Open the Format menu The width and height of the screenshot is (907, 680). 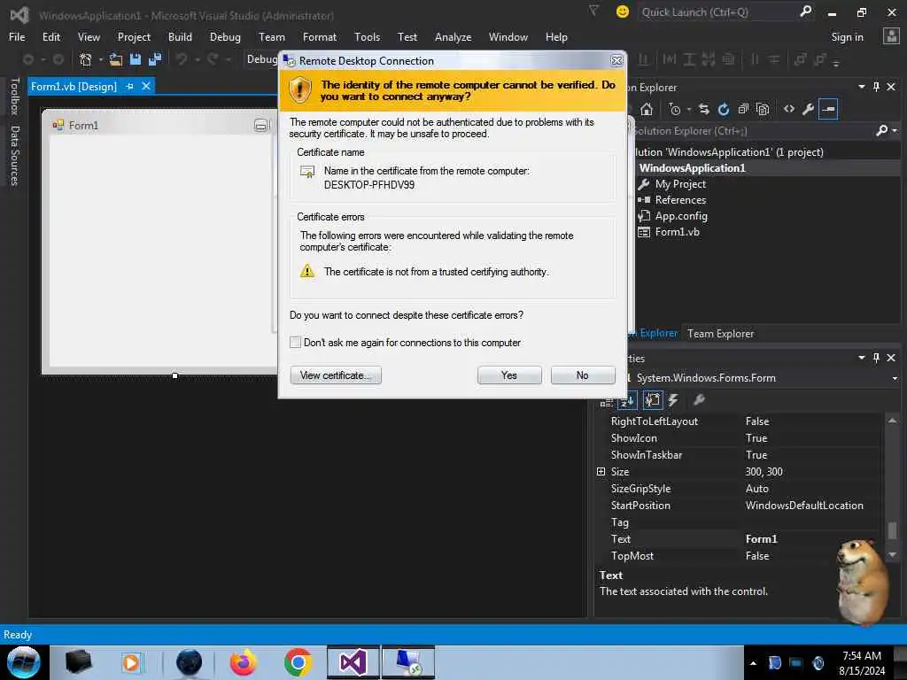tap(319, 37)
